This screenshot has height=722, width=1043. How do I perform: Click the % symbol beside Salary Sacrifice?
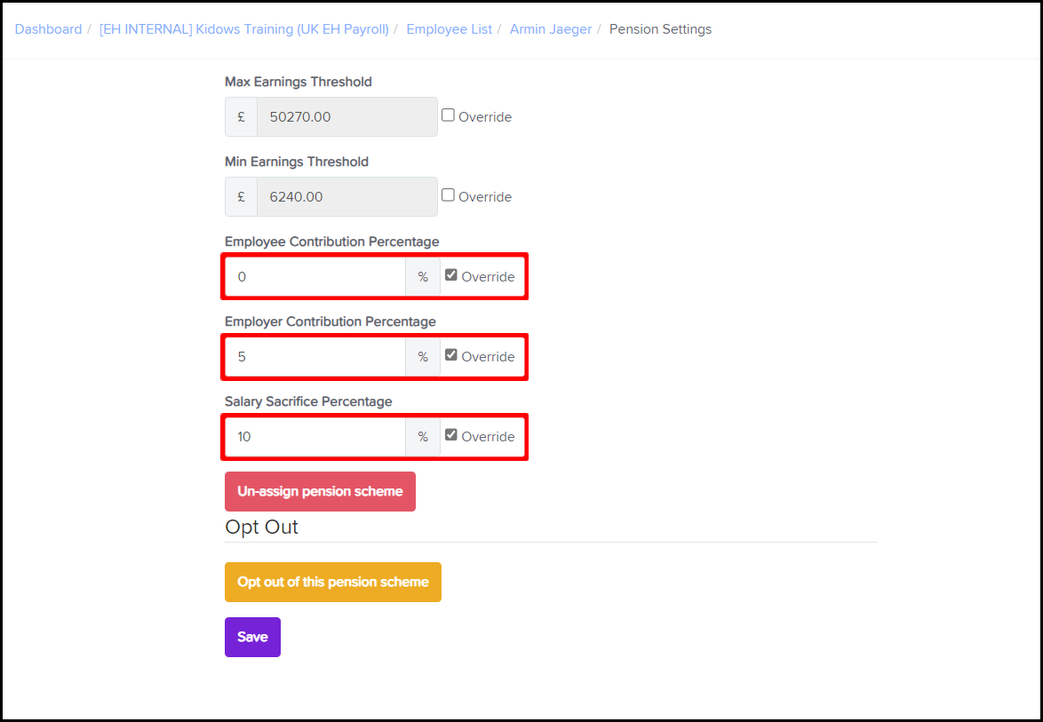423,437
